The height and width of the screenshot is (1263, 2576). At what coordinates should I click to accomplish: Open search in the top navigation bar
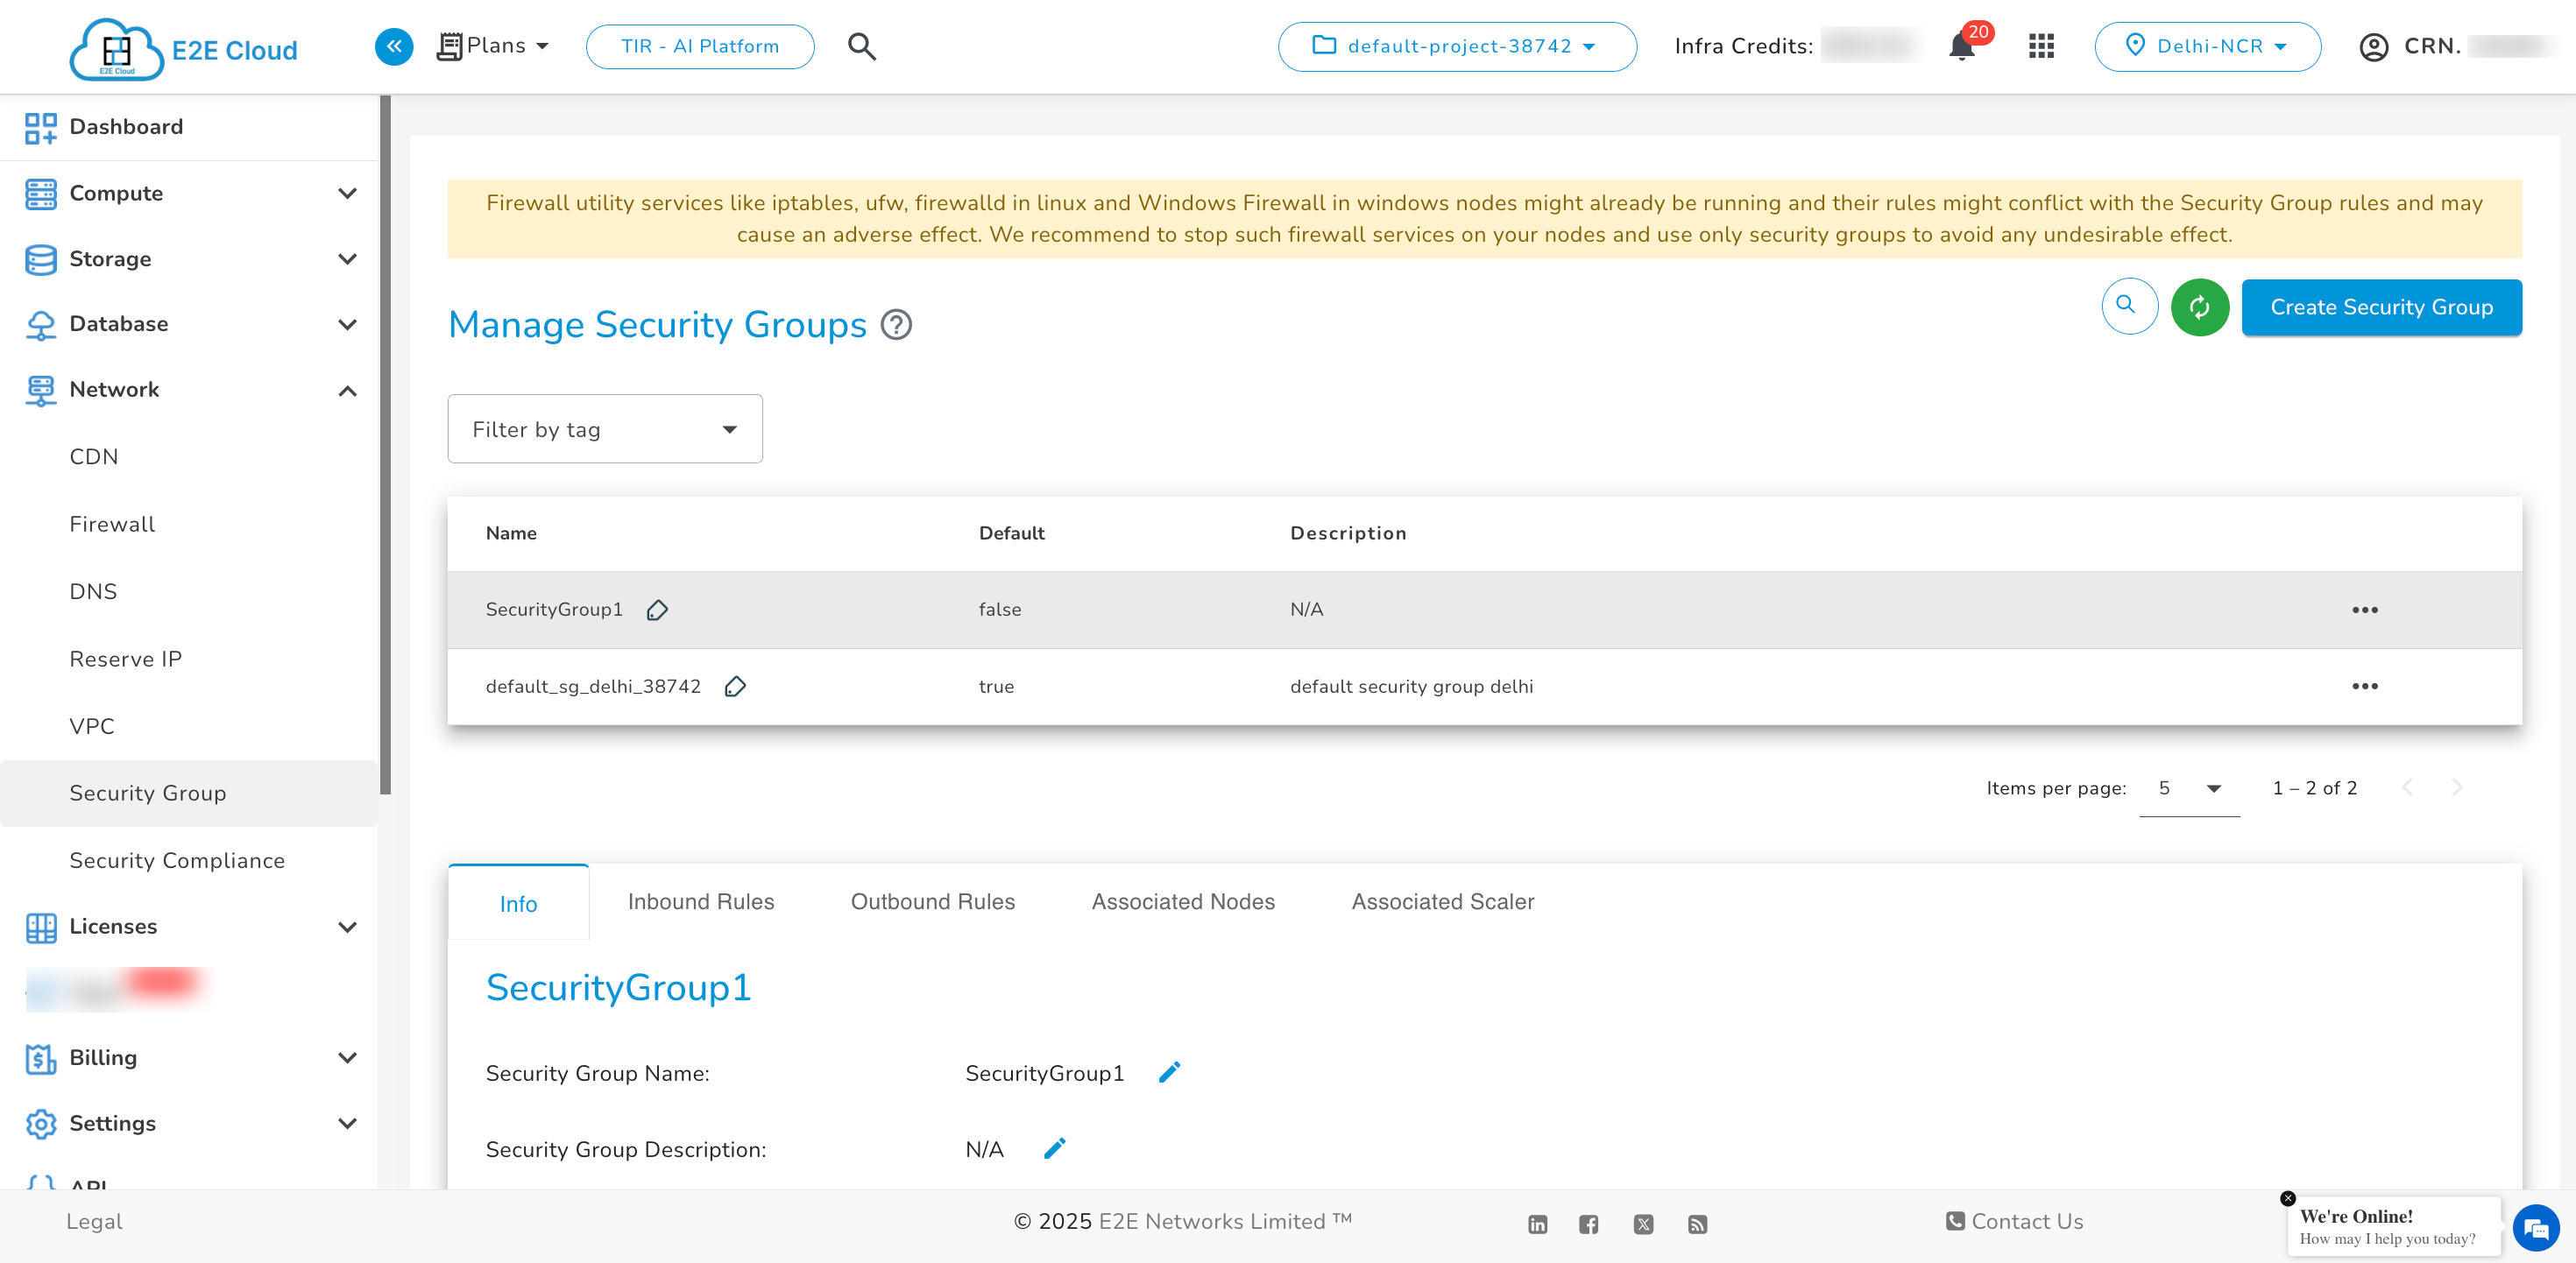pos(861,46)
